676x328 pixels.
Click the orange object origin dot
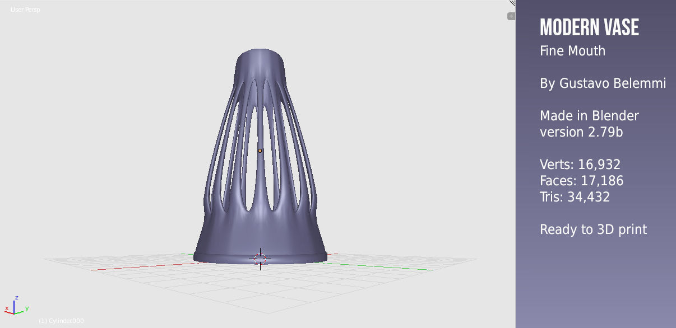[x=260, y=151]
